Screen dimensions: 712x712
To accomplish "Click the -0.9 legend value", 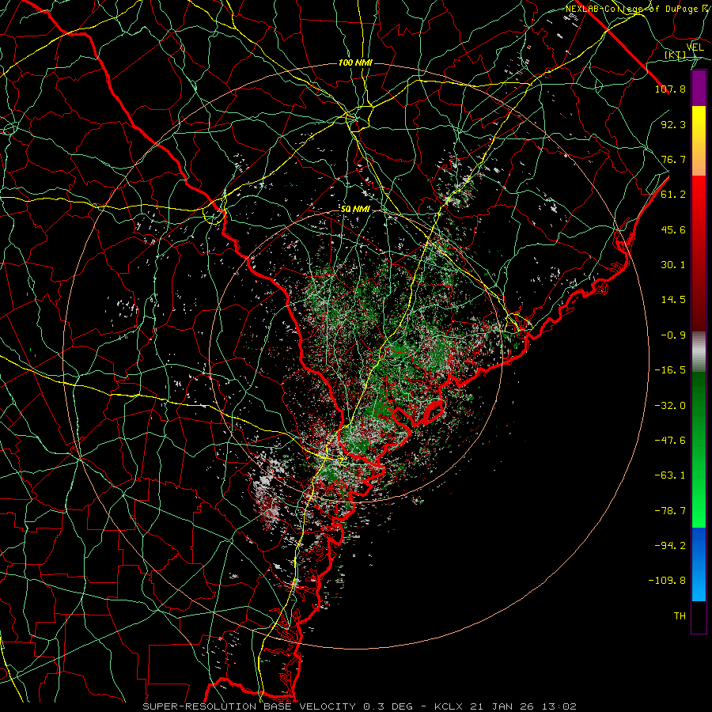I will [x=673, y=335].
